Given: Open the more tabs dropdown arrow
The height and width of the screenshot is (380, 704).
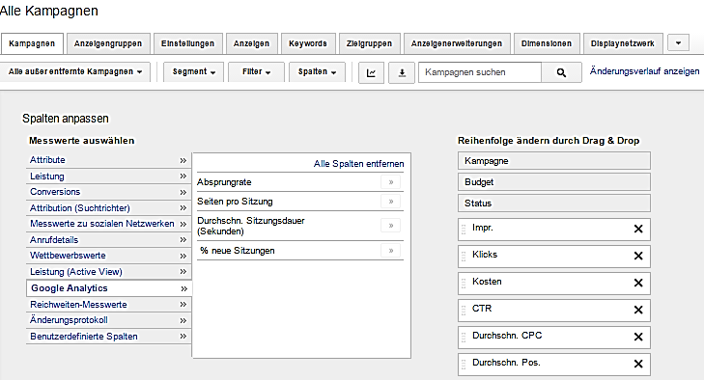Looking at the screenshot, I should point(678,43).
